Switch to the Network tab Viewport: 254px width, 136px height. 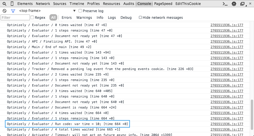click(43, 4)
